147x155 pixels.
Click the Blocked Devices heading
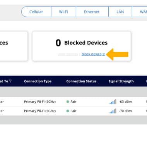86,43
